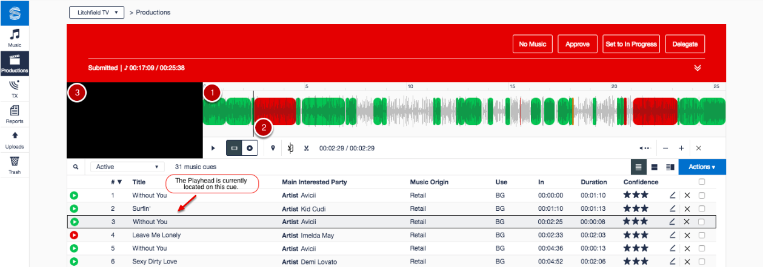Edit cue 1 with pencil icon
The height and width of the screenshot is (267, 763).
672,195
